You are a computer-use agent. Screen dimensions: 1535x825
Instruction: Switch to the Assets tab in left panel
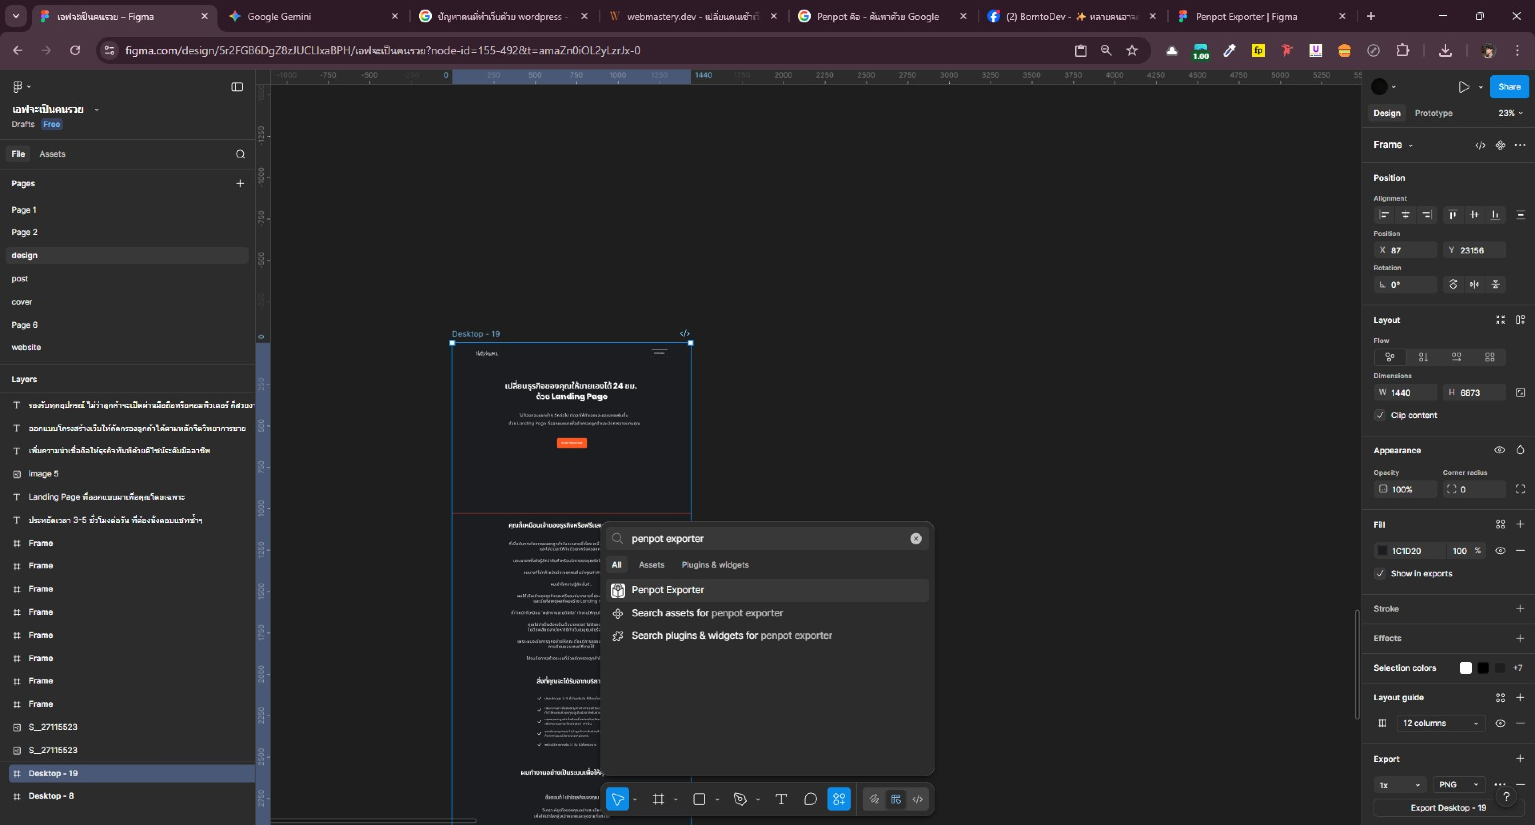pyautogui.click(x=52, y=154)
